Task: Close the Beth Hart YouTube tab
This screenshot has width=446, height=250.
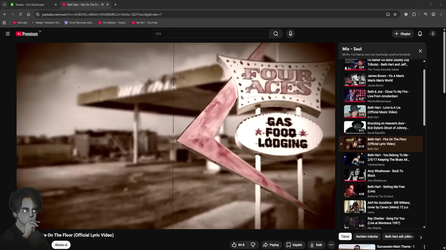Action: pyautogui.click(x=107, y=5)
